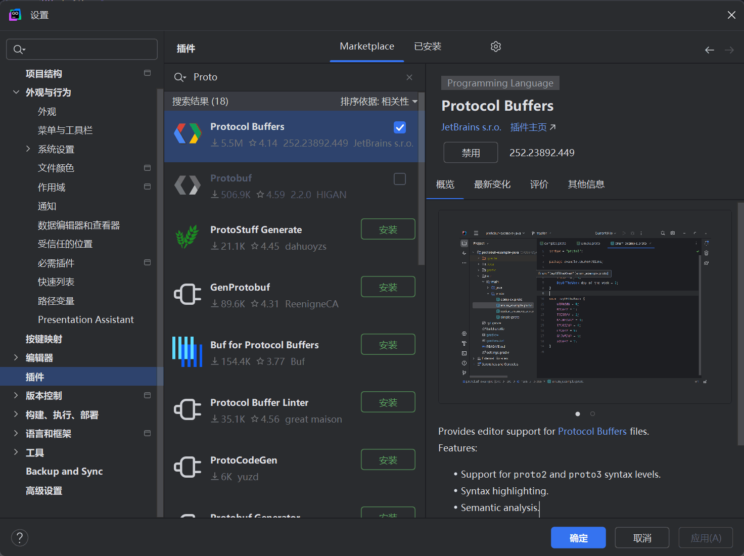
Task: Focus the settings search field
Action: (82, 50)
